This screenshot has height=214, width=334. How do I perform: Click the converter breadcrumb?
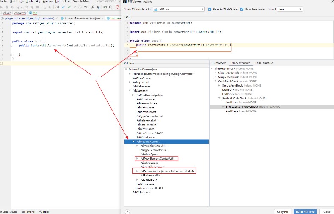[20, 13]
